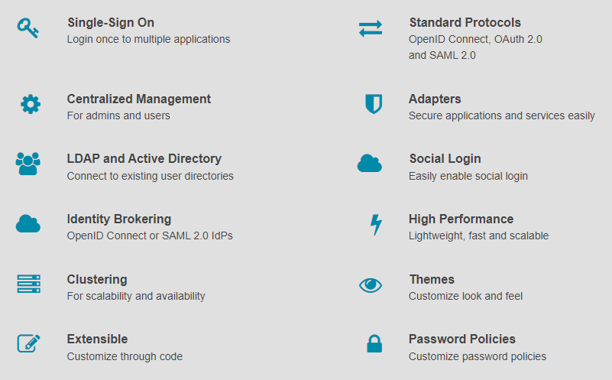The image size is (612, 380).
Task: Click the padlock icon for Password Policies
Action: pyautogui.click(x=374, y=343)
